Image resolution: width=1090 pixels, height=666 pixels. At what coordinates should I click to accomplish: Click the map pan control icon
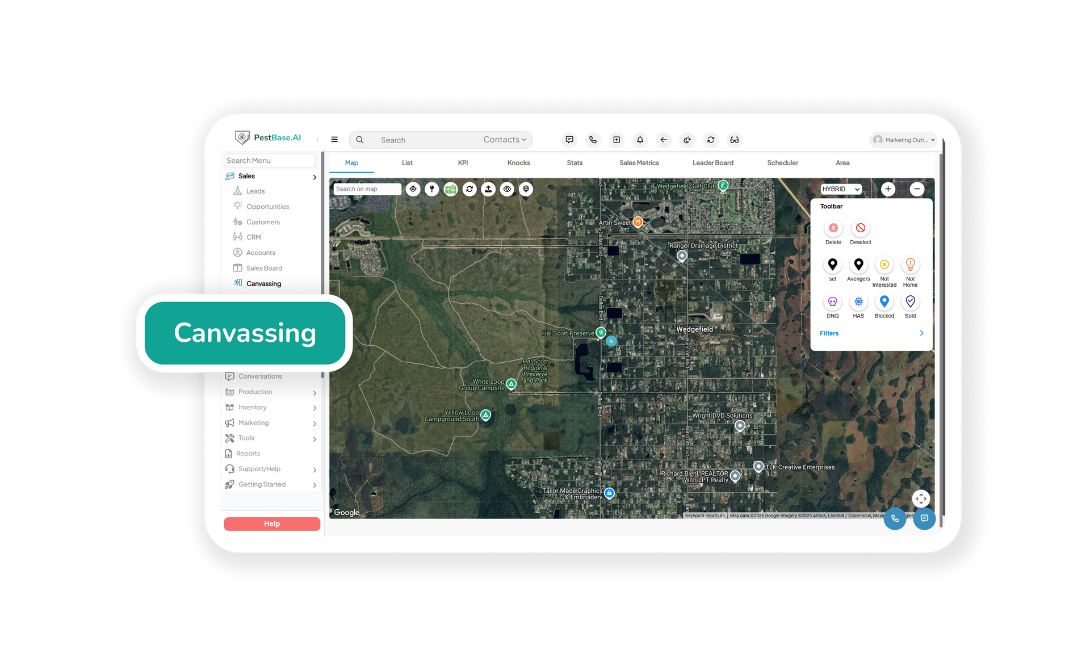click(x=921, y=499)
